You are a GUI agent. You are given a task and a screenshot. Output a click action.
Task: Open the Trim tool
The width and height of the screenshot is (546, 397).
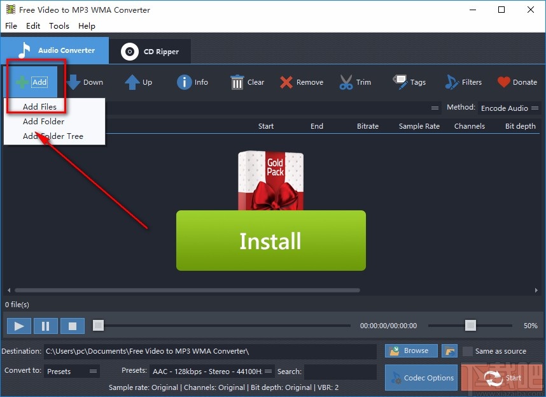point(355,82)
